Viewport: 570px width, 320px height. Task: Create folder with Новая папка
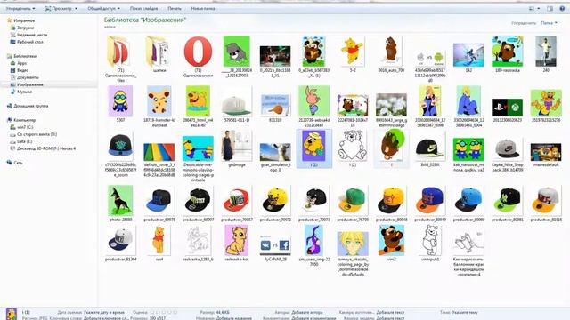tap(203, 8)
